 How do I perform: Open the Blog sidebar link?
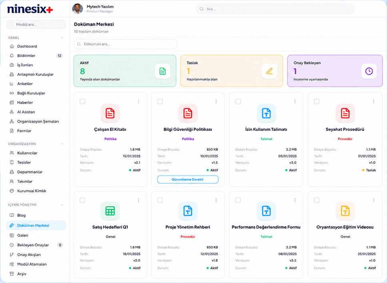point(36,215)
